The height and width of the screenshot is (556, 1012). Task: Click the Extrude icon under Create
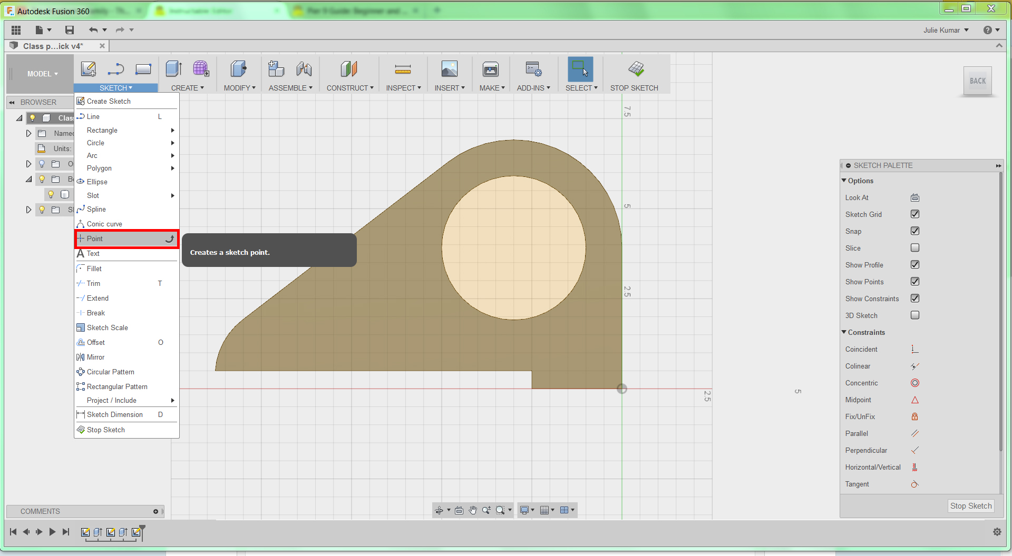pyautogui.click(x=174, y=69)
